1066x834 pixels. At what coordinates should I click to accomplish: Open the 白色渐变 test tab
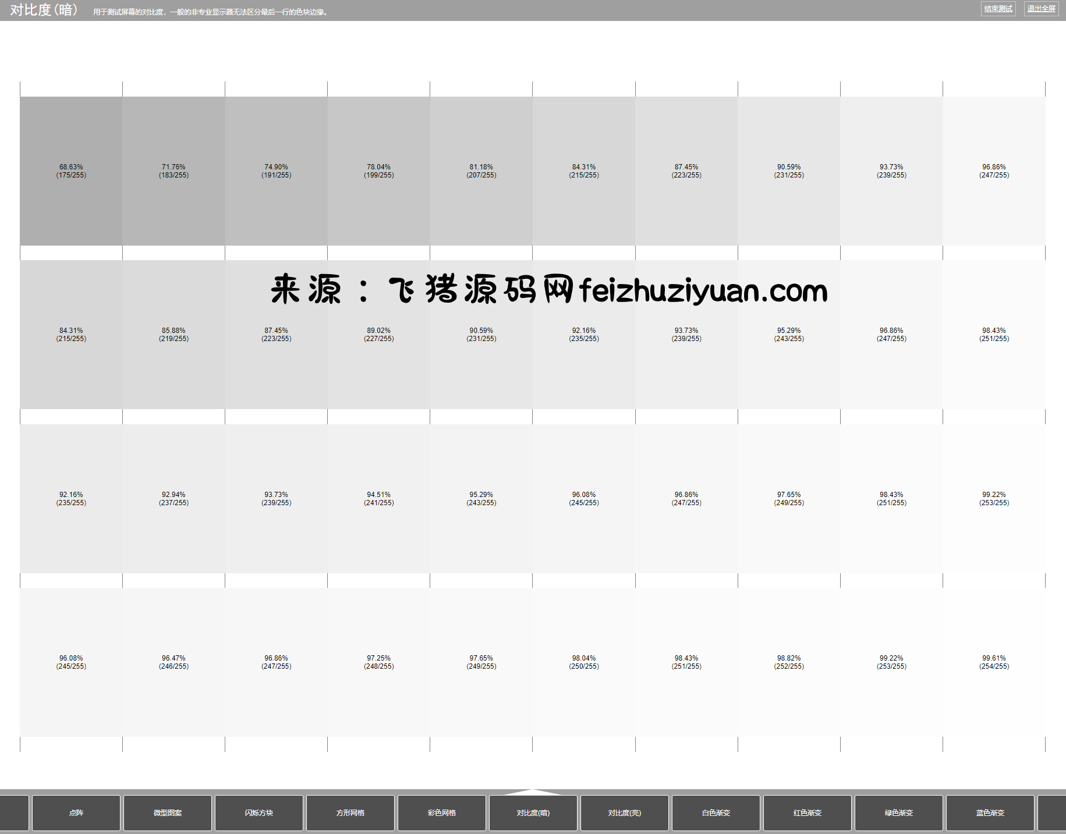tap(716, 812)
